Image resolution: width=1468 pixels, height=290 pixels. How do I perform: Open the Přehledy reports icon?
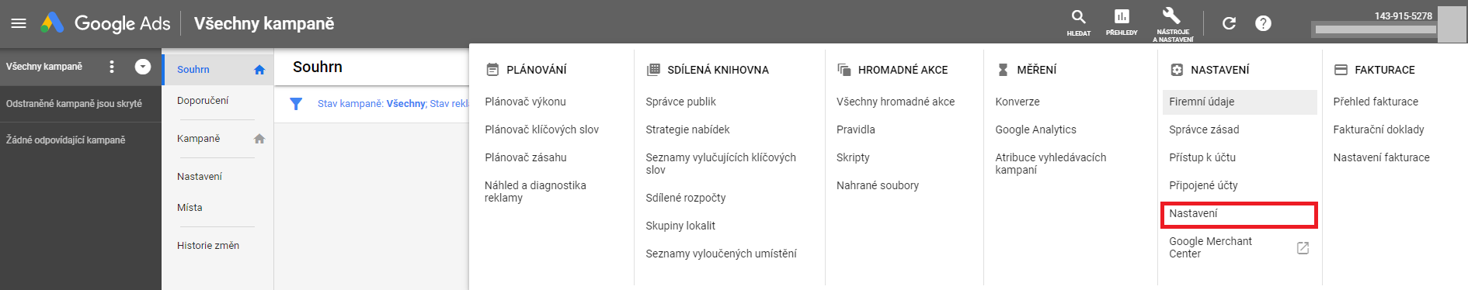coord(1122,22)
